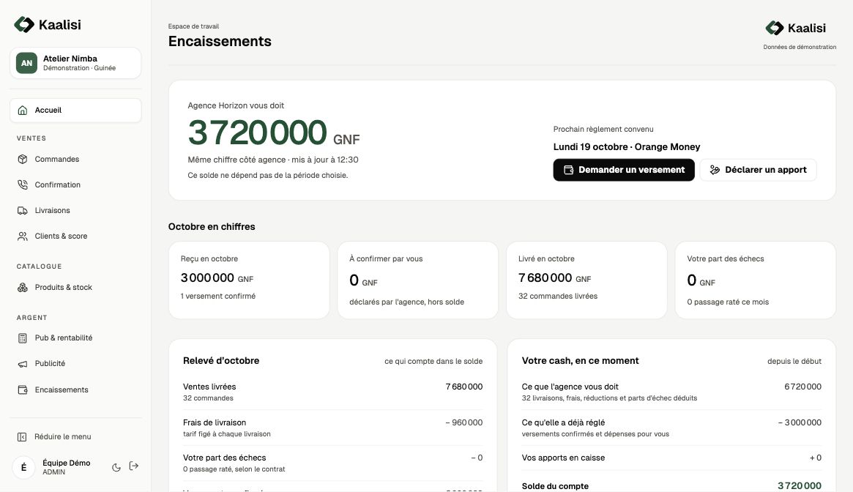Click the Livraisons truck icon
The height and width of the screenshot is (492, 853).
[x=22, y=211]
